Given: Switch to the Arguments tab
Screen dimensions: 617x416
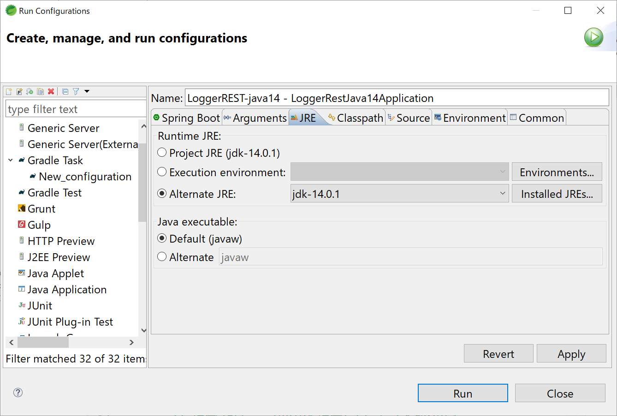Looking at the screenshot, I should pos(255,118).
